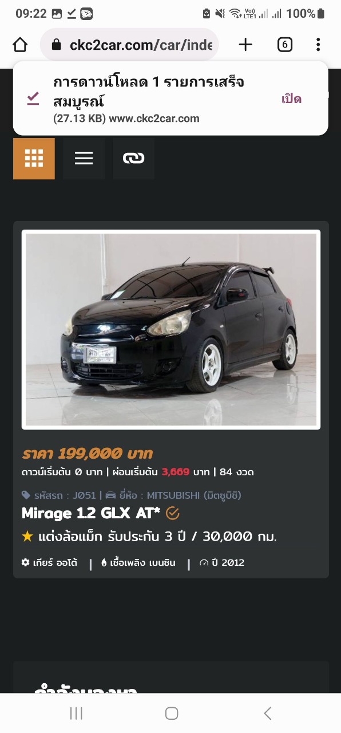Open Android recent apps button
The image size is (341, 733).
coord(76,713)
